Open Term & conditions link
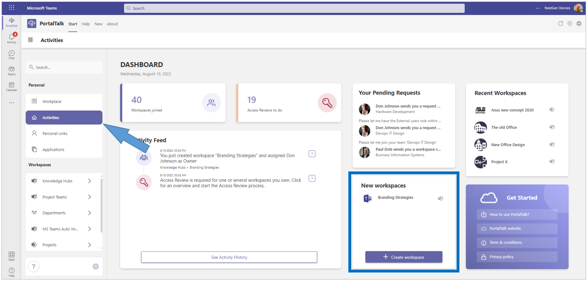This screenshot has width=588, height=281. pos(517,243)
